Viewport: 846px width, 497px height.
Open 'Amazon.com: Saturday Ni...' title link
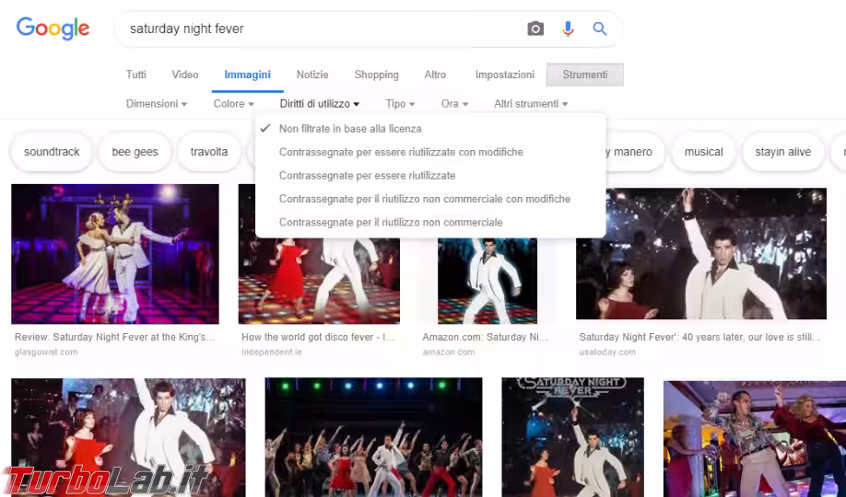pyautogui.click(x=485, y=337)
